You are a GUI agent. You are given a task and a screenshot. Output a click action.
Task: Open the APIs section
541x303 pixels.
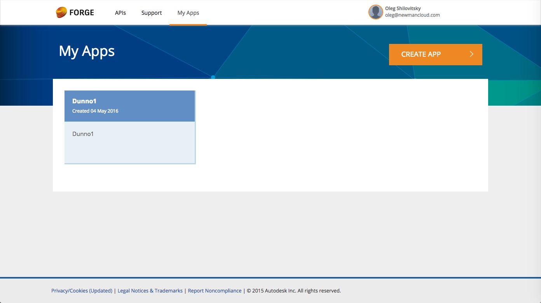point(120,12)
